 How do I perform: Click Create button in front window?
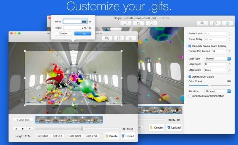pyautogui.click(x=111, y=136)
